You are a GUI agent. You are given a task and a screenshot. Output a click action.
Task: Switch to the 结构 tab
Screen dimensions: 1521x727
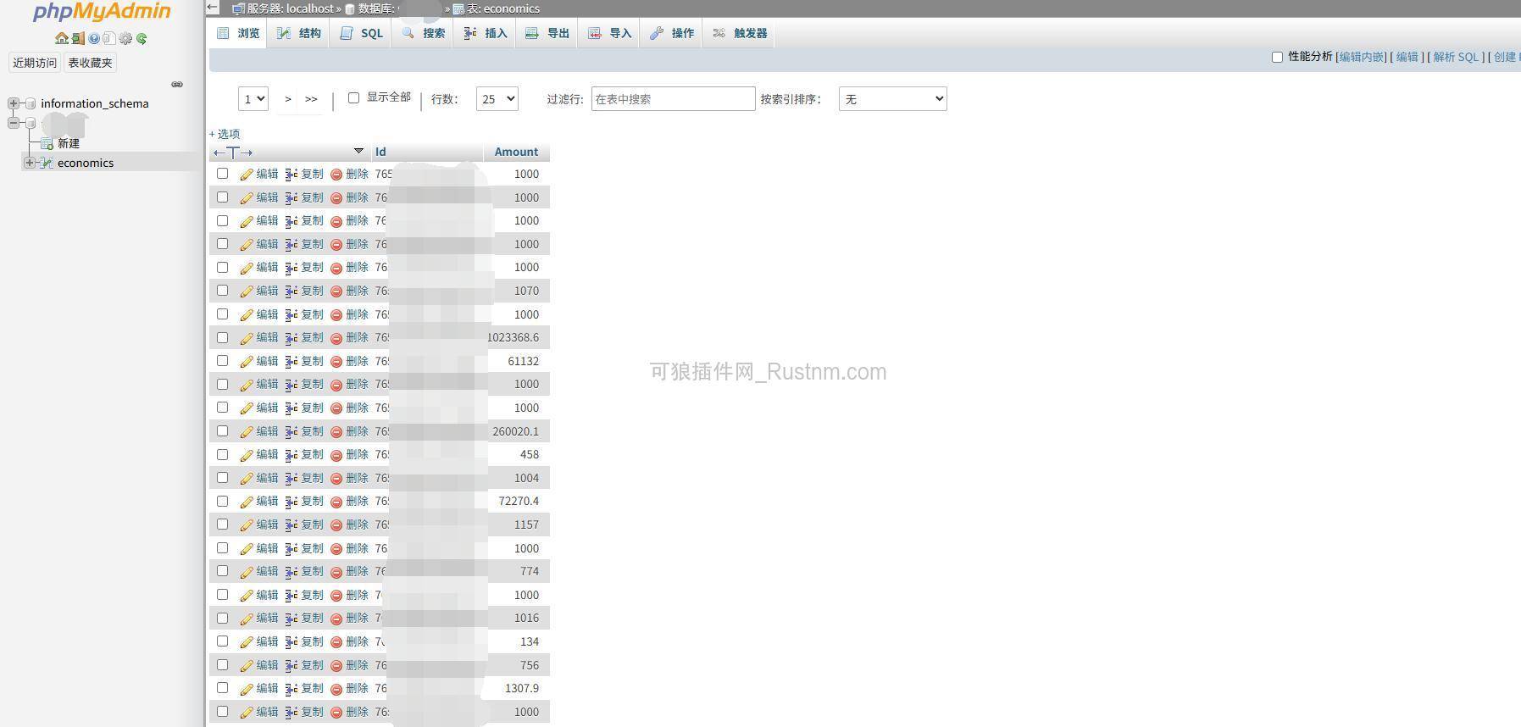click(299, 33)
